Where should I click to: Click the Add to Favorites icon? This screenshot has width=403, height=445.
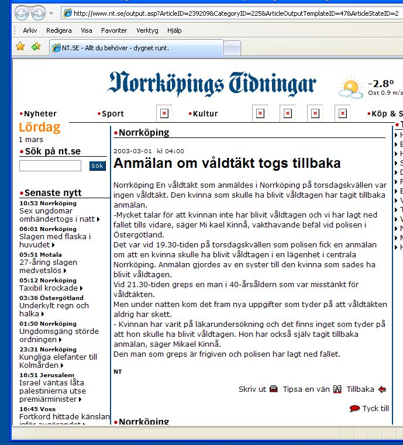tap(36, 46)
